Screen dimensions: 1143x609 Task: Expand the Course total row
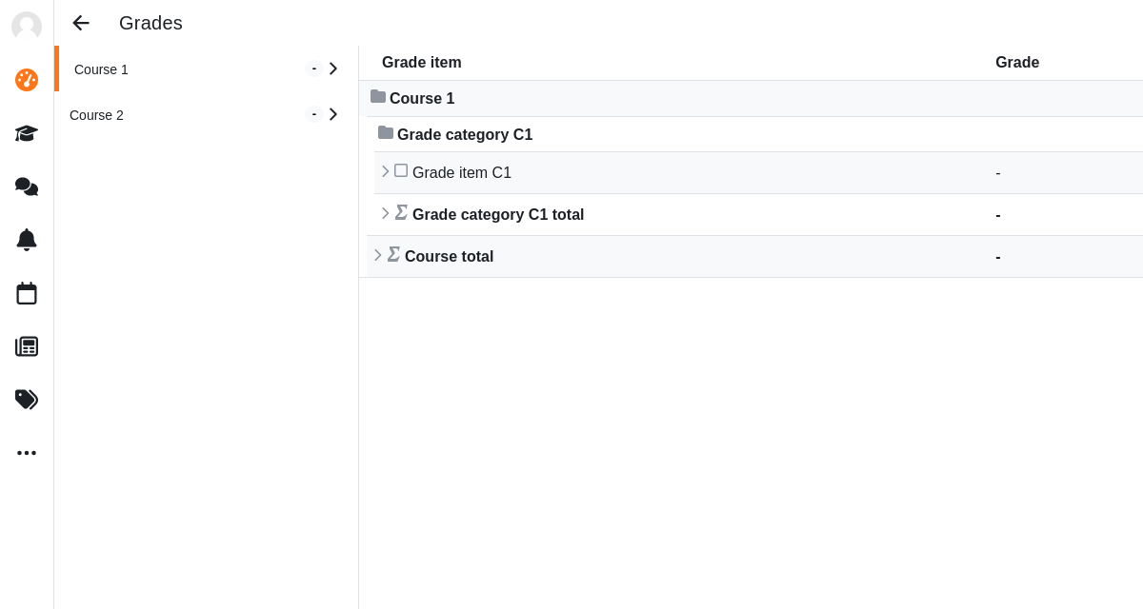click(377, 255)
